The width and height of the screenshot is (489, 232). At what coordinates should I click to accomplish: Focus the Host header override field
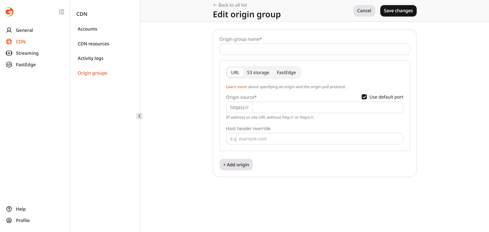click(x=315, y=139)
